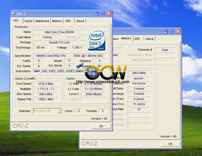Click OK in the front CPU-Z window
Image resolution: width=202 pixels, height=156 pixels.
(x=101, y=126)
